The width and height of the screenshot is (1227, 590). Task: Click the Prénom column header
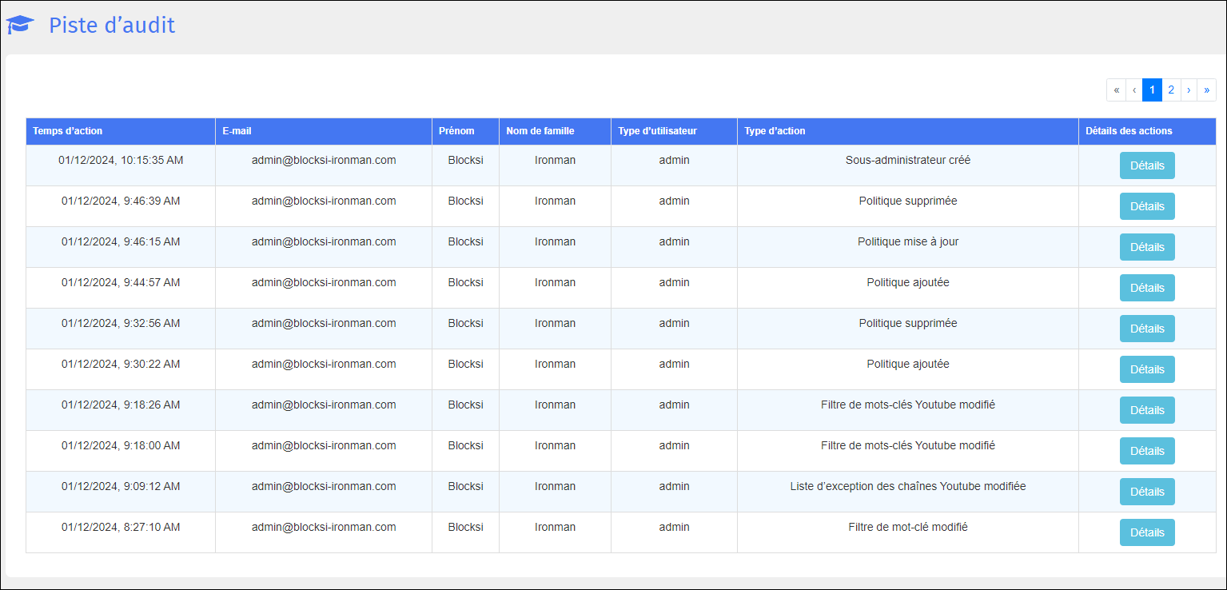point(466,131)
